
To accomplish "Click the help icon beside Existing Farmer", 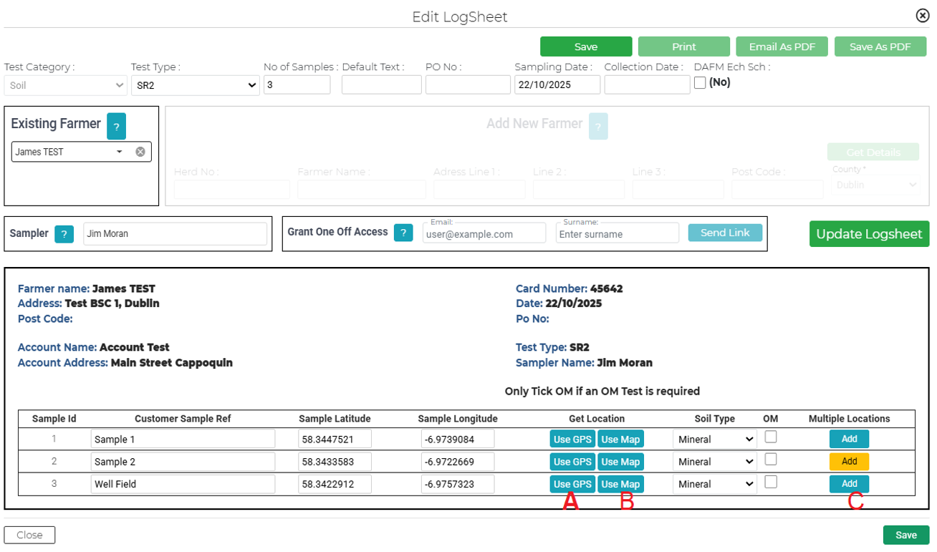I will point(116,127).
